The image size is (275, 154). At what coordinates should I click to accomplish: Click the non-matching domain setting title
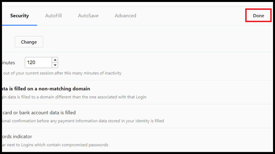point(46,89)
